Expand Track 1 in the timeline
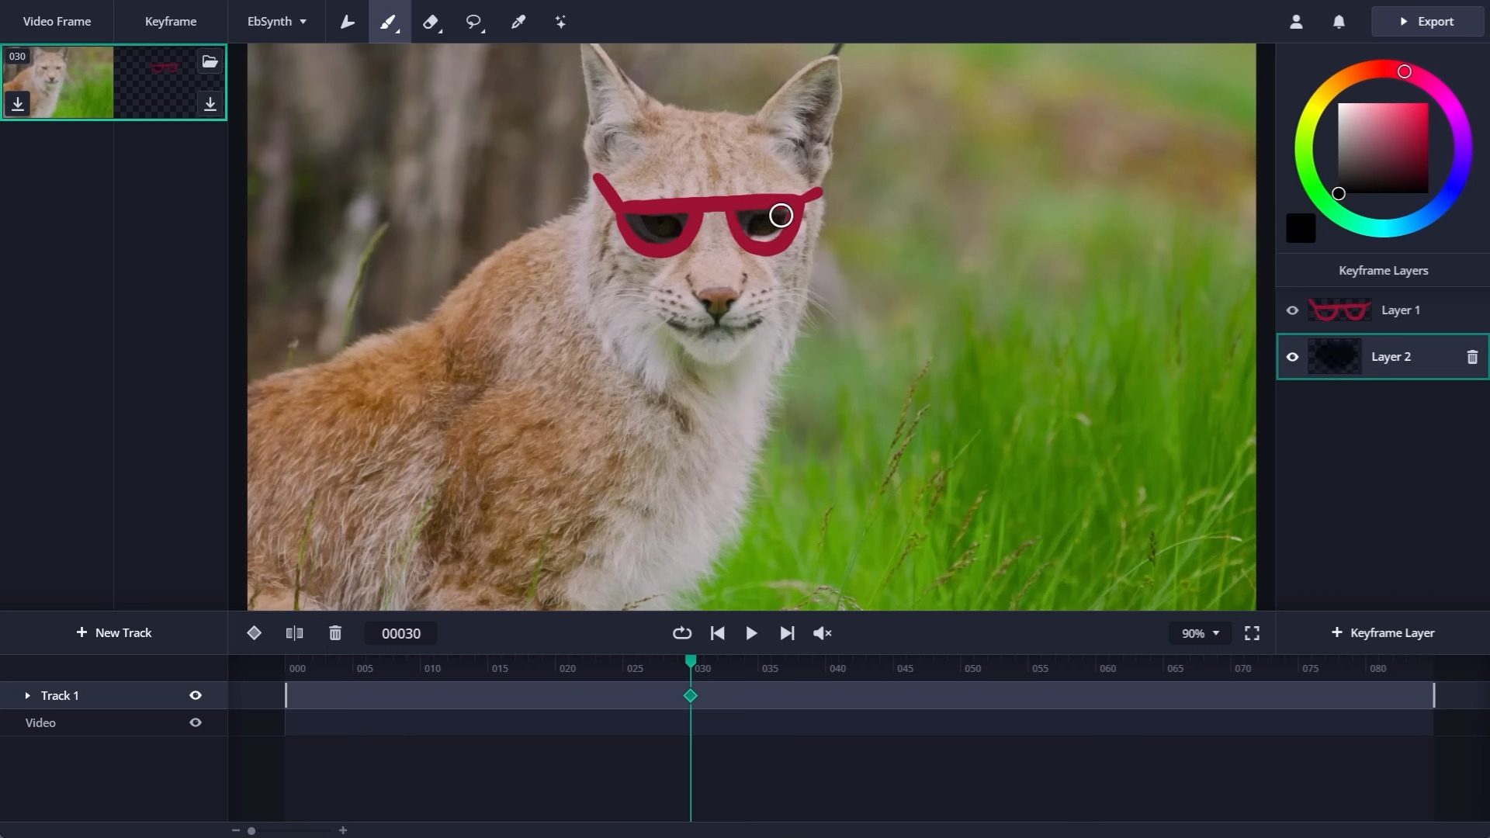The width and height of the screenshot is (1490, 838). coord(29,695)
